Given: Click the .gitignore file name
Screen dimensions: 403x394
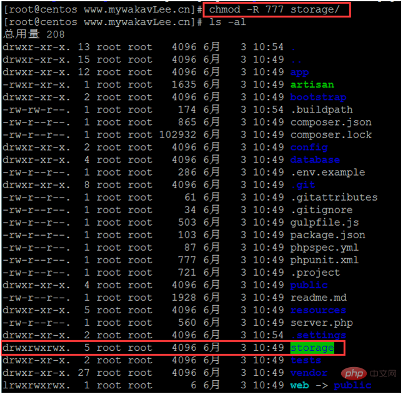Looking at the screenshot, I should [321, 210].
